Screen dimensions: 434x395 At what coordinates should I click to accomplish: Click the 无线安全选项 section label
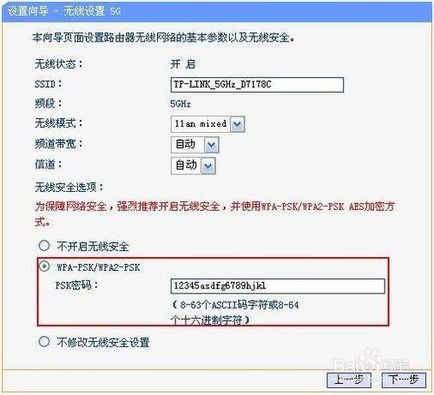(x=69, y=188)
